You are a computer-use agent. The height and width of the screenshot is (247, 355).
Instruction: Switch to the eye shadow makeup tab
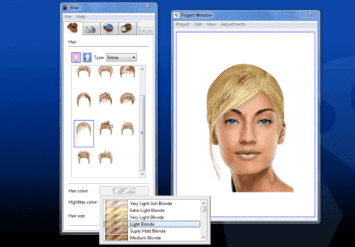click(x=91, y=28)
